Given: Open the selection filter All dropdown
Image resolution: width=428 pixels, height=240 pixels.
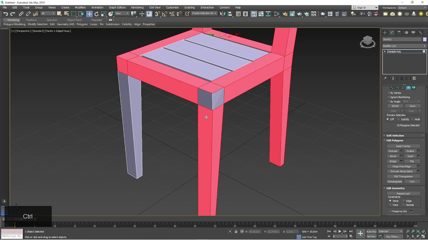Looking at the screenshot, I should point(48,14).
